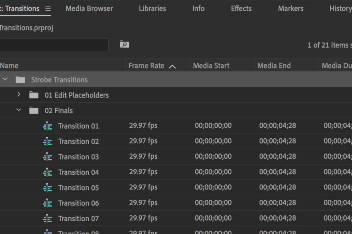Screen dimensions: 352x234
Task: Collapse the Strobe Transitions bin
Action: 5,79
